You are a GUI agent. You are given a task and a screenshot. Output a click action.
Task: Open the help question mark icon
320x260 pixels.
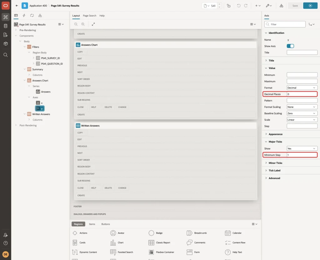6,243
